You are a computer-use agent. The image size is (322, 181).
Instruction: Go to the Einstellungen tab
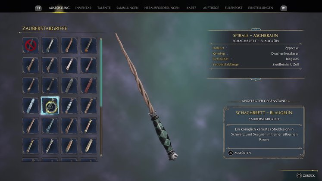[261, 8]
